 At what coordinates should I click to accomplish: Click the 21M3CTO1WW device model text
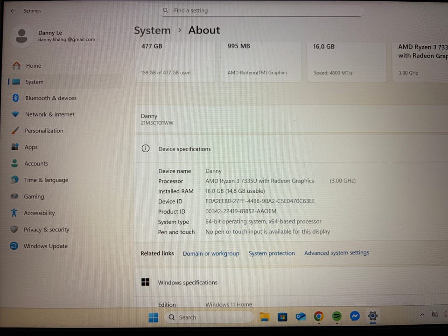click(157, 123)
